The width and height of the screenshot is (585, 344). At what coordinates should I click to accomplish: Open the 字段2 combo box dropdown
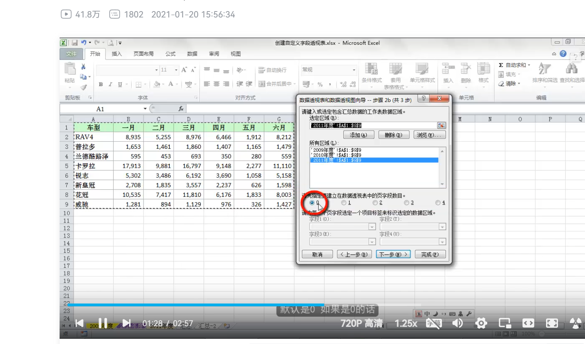coord(442,227)
